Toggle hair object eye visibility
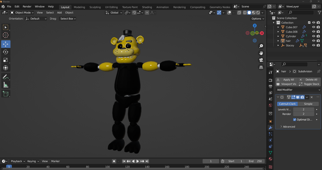The height and width of the screenshot is (170, 322). (314, 41)
